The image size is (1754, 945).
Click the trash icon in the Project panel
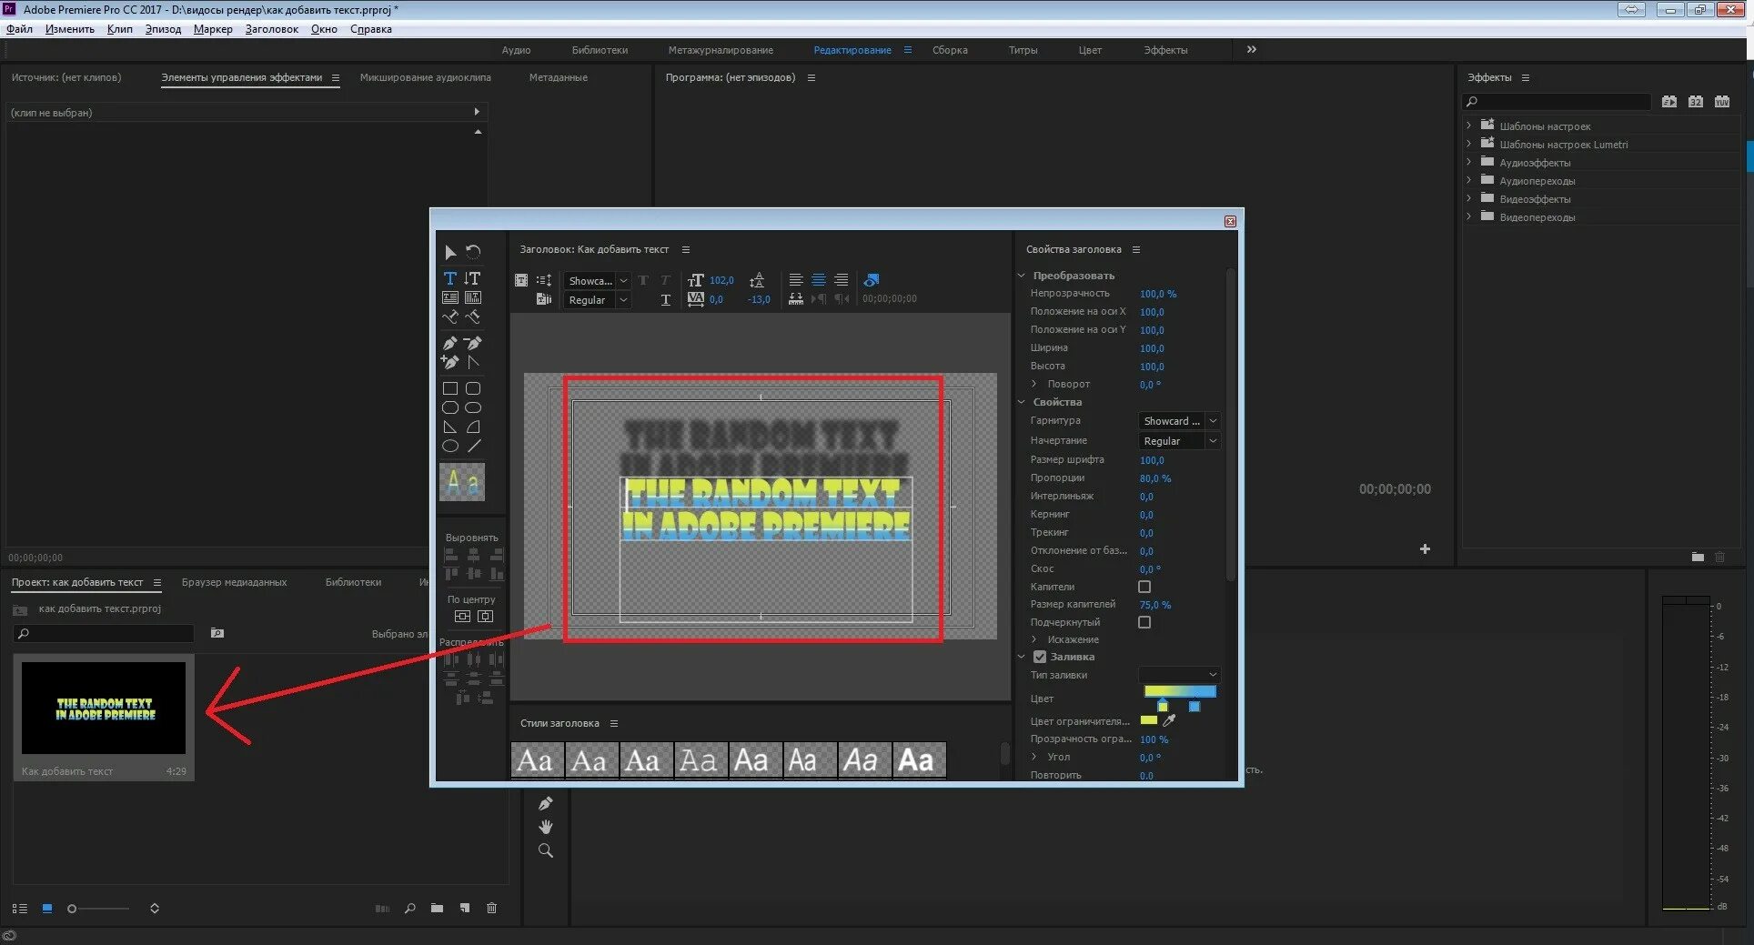point(491,908)
